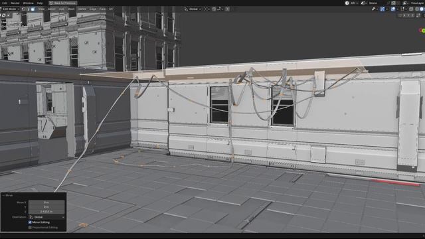Open the viewport Add menu
This screenshot has width=425, height=239.
coord(62,9)
